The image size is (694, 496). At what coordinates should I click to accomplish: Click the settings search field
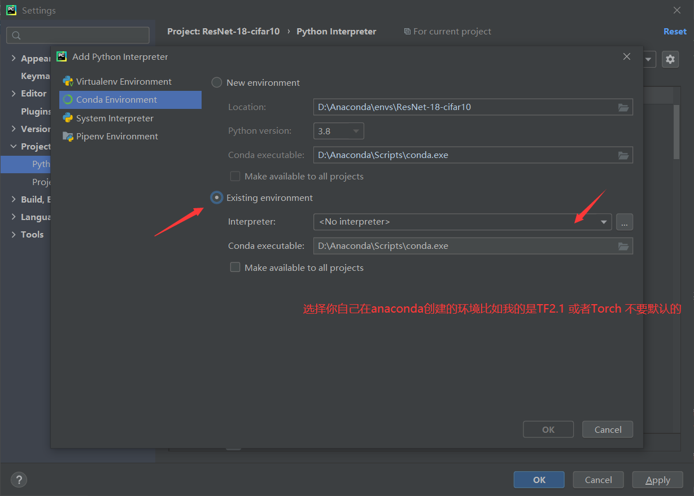click(77, 35)
